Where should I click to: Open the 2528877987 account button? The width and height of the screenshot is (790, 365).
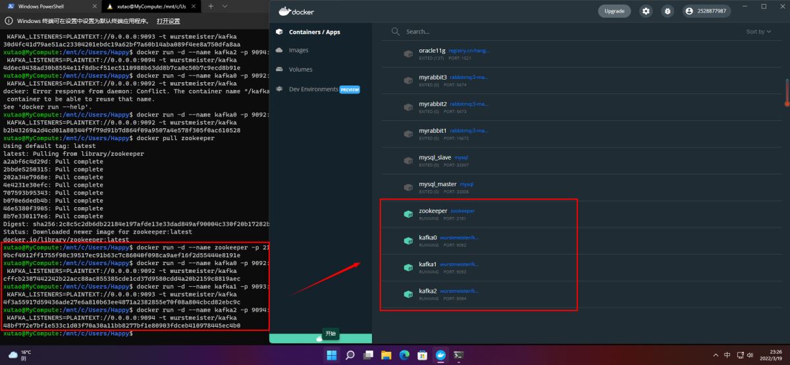706,11
